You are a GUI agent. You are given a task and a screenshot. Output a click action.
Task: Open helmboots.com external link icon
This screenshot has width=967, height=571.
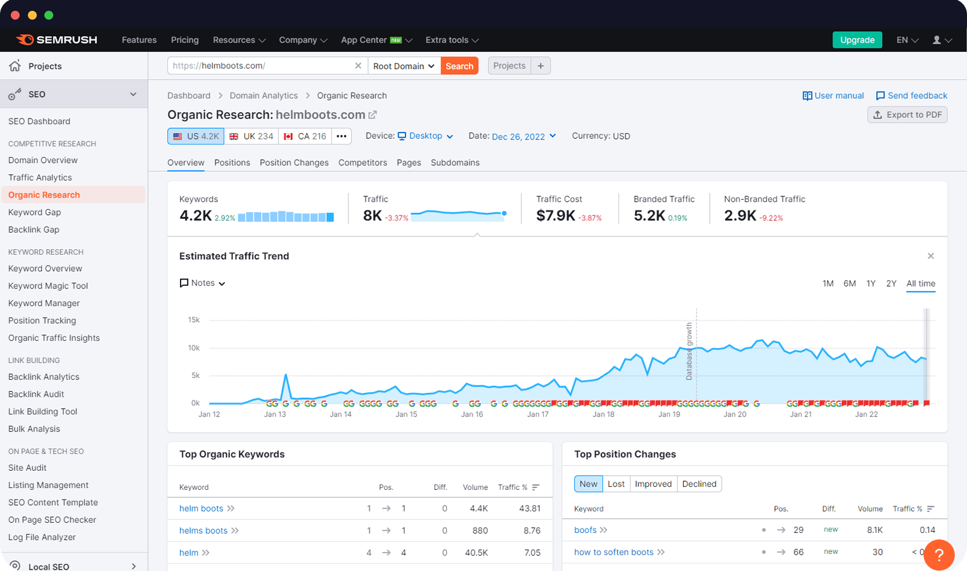click(373, 115)
